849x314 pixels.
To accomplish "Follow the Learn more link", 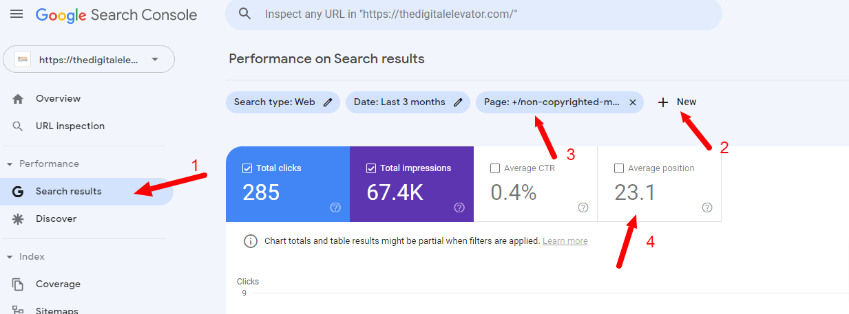I will coord(565,241).
